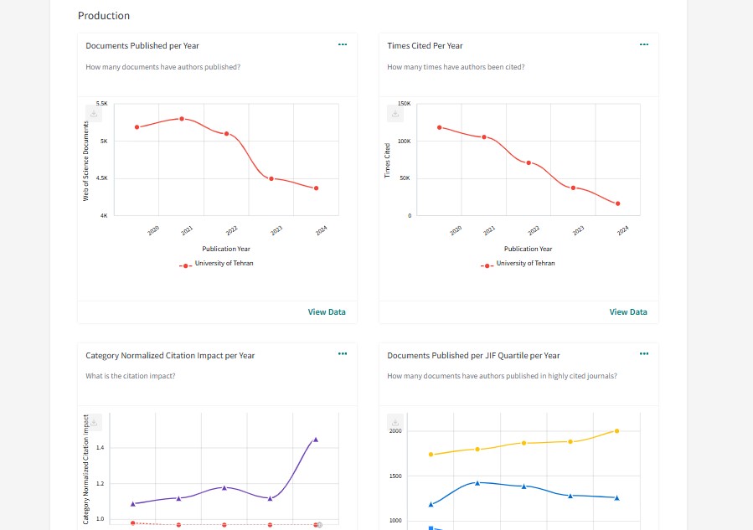Download the Documents per JIF Quartile chart
The height and width of the screenshot is (530, 753).
point(395,424)
